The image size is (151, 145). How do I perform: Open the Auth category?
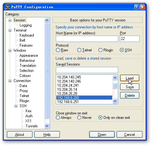[x=29, y=116]
